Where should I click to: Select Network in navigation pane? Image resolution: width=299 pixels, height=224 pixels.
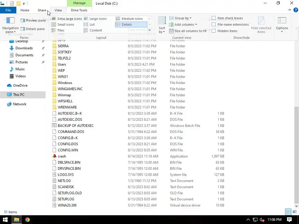[x=20, y=104]
